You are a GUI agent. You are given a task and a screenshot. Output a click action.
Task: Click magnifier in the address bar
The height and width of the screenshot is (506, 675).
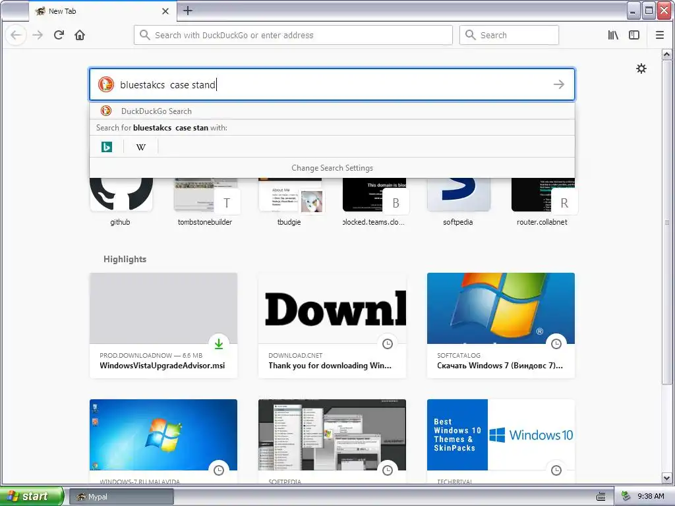point(145,35)
